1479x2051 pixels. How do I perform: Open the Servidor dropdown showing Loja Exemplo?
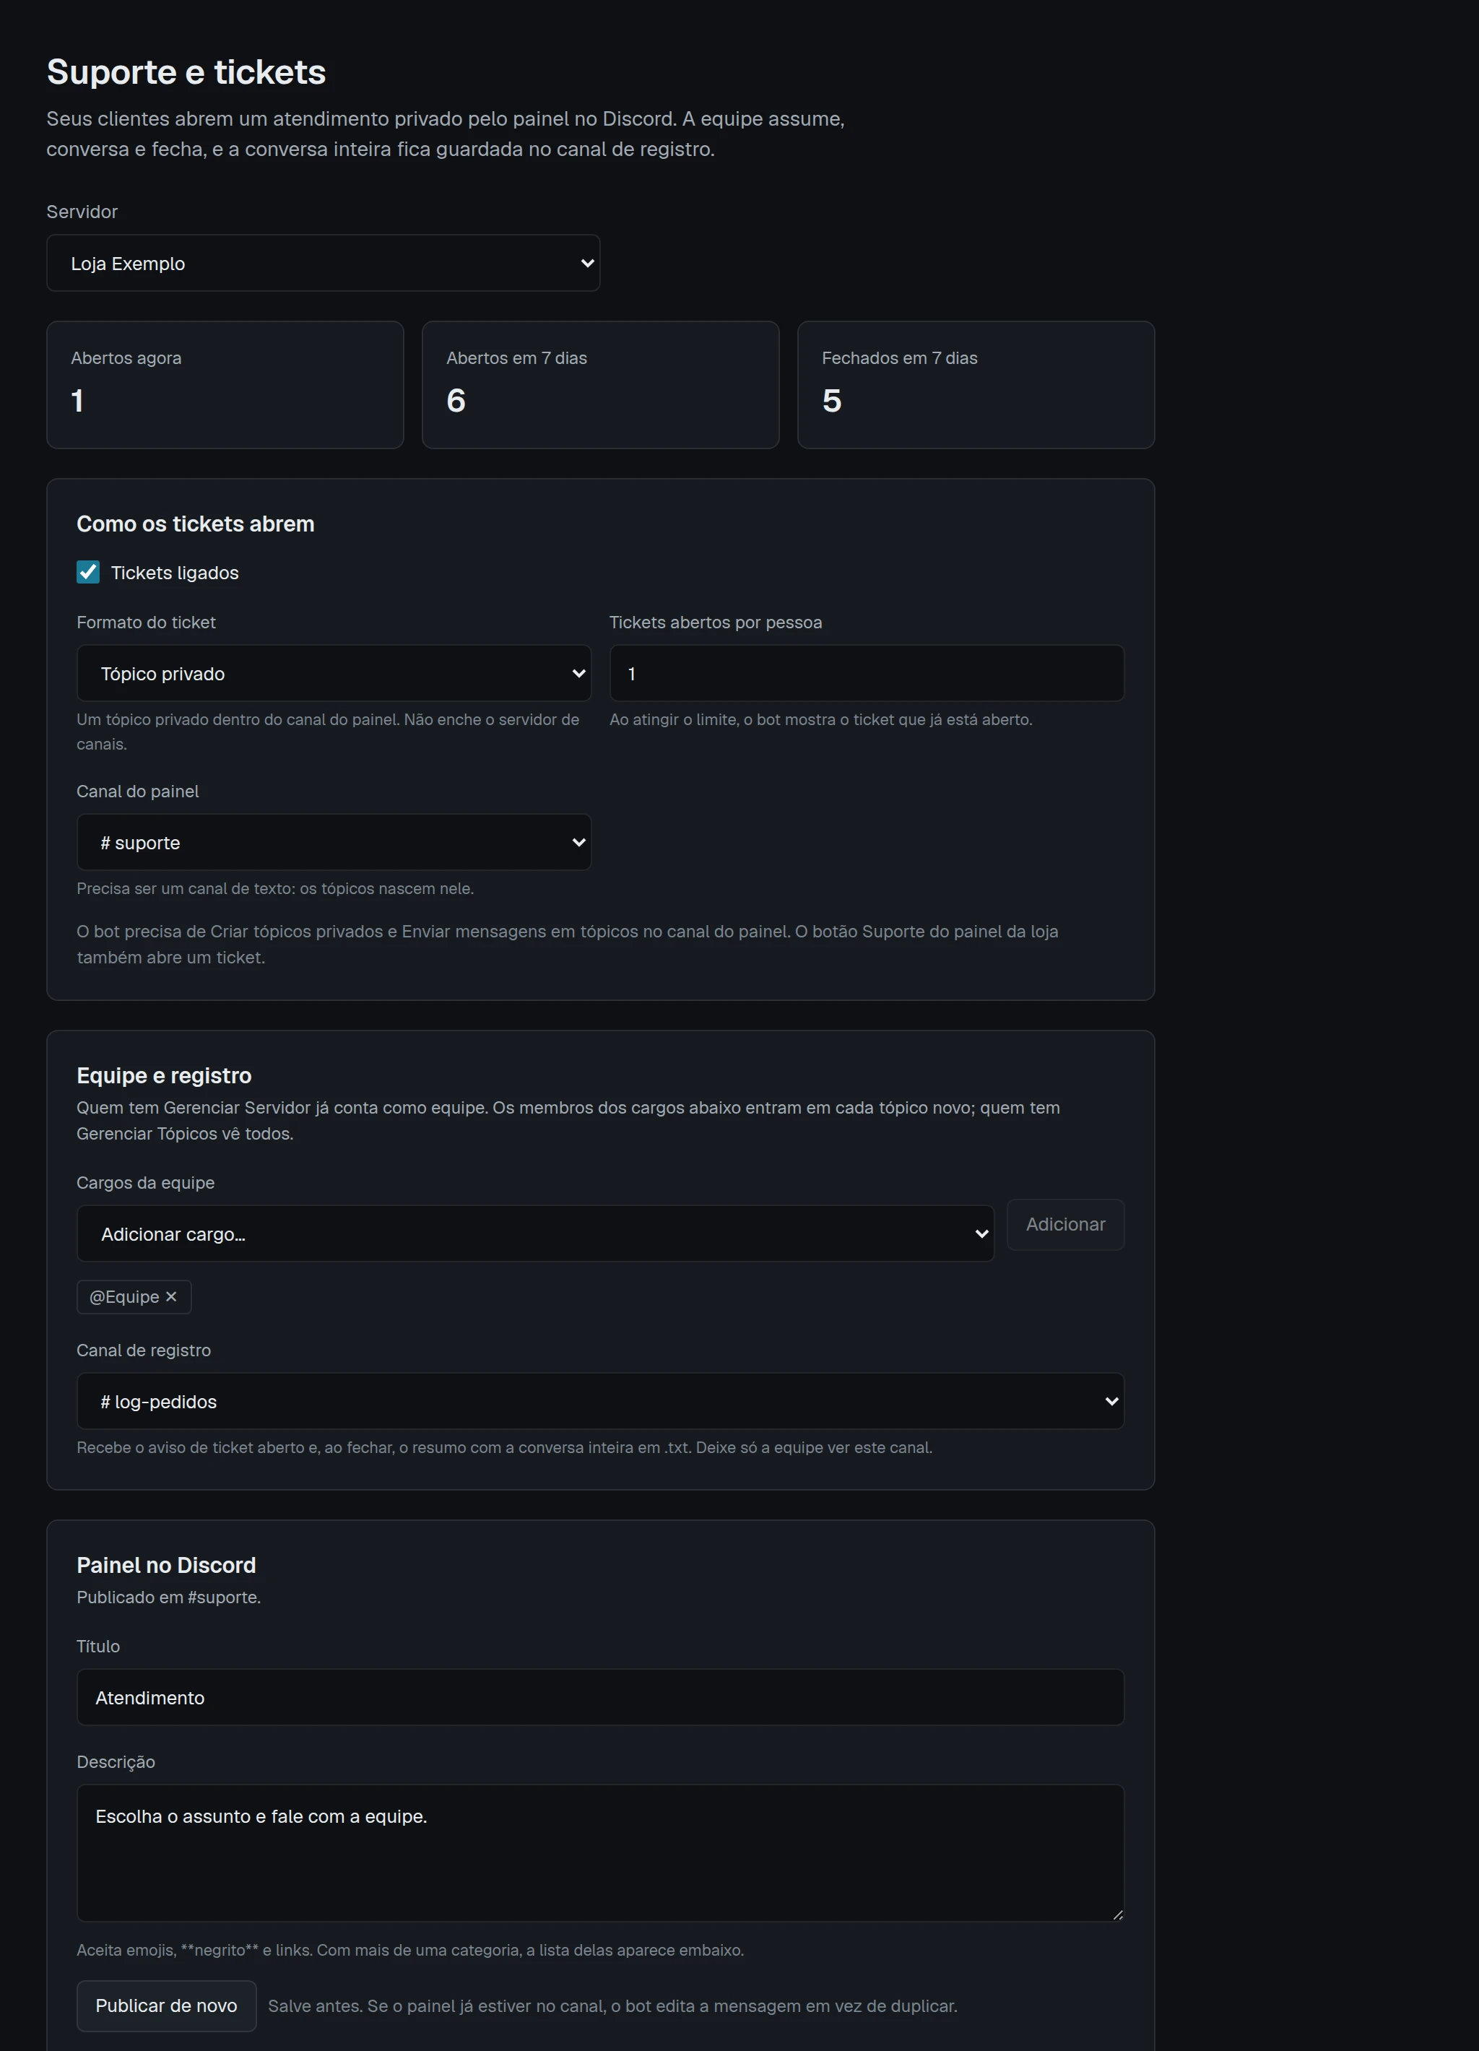click(323, 263)
